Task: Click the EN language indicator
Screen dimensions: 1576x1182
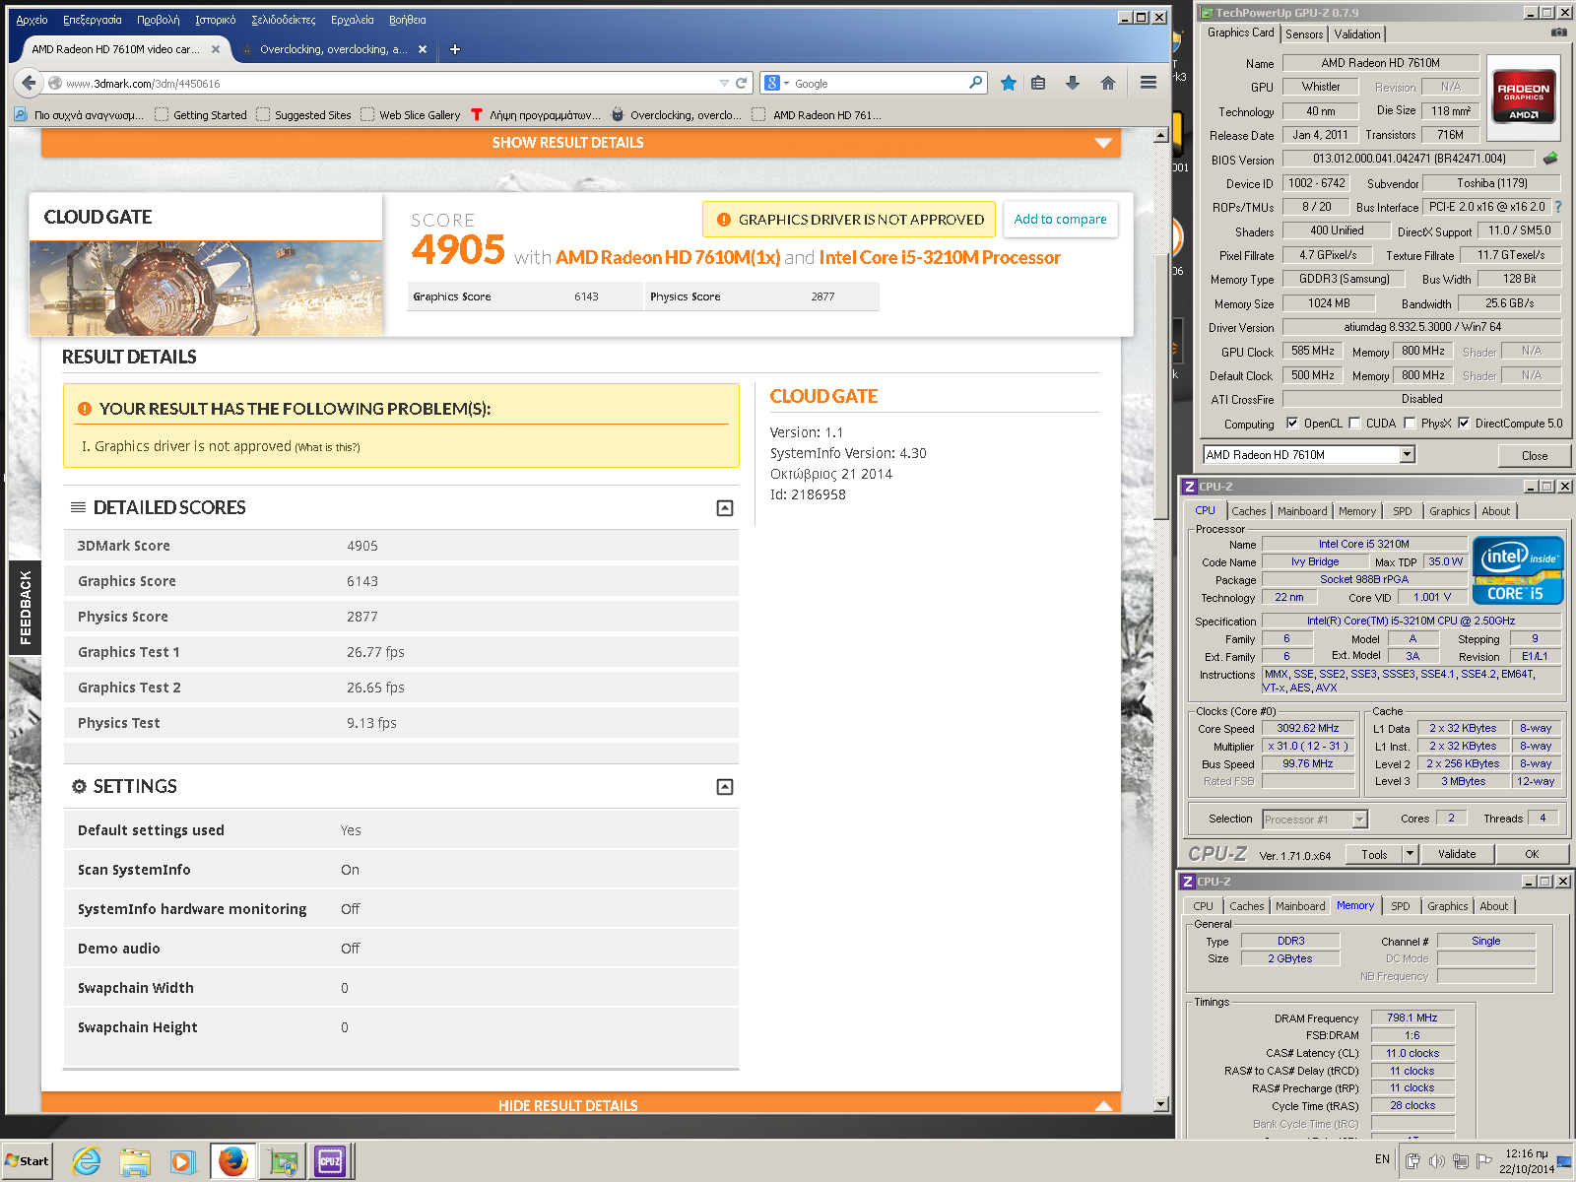Action: pos(1382,1160)
